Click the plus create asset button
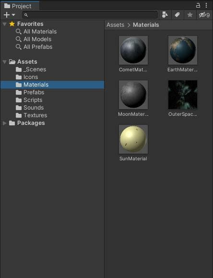The image size is (213, 278). tap(7, 15)
